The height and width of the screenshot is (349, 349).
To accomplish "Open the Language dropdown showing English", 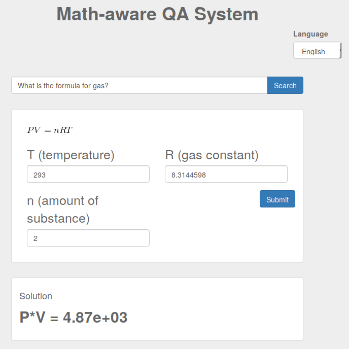I will click(317, 51).
